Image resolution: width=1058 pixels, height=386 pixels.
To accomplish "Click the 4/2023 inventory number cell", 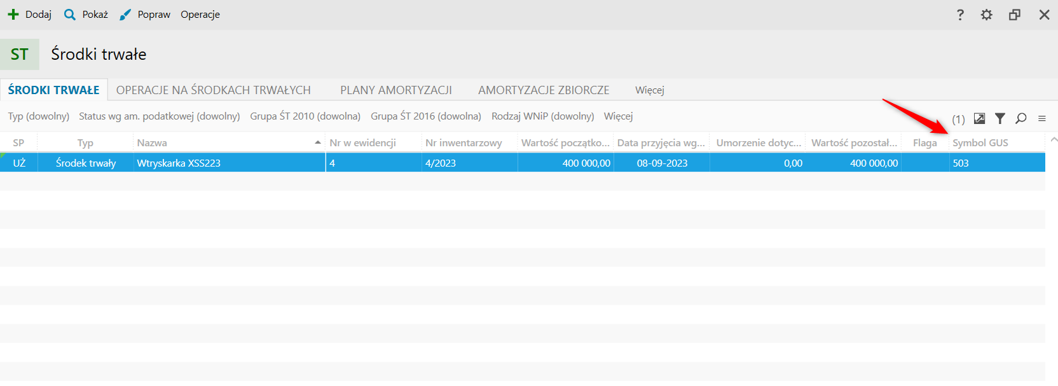I will 470,163.
